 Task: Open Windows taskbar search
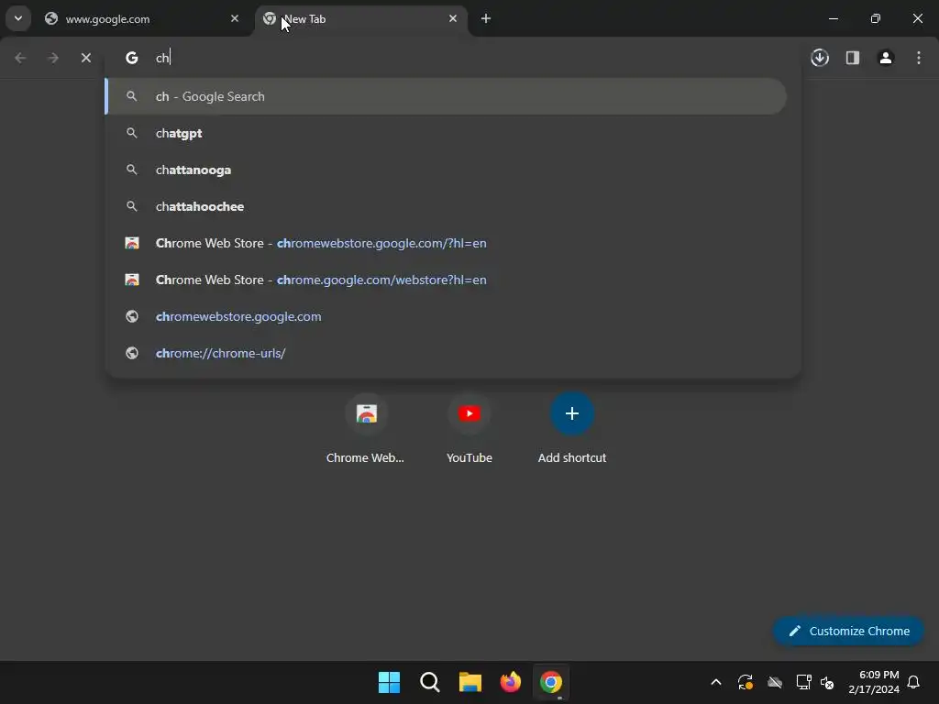point(430,682)
